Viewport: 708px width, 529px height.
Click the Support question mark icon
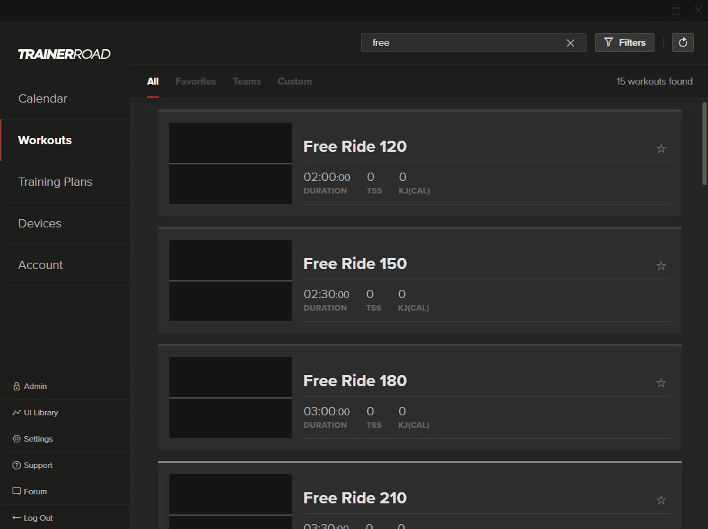(17, 465)
